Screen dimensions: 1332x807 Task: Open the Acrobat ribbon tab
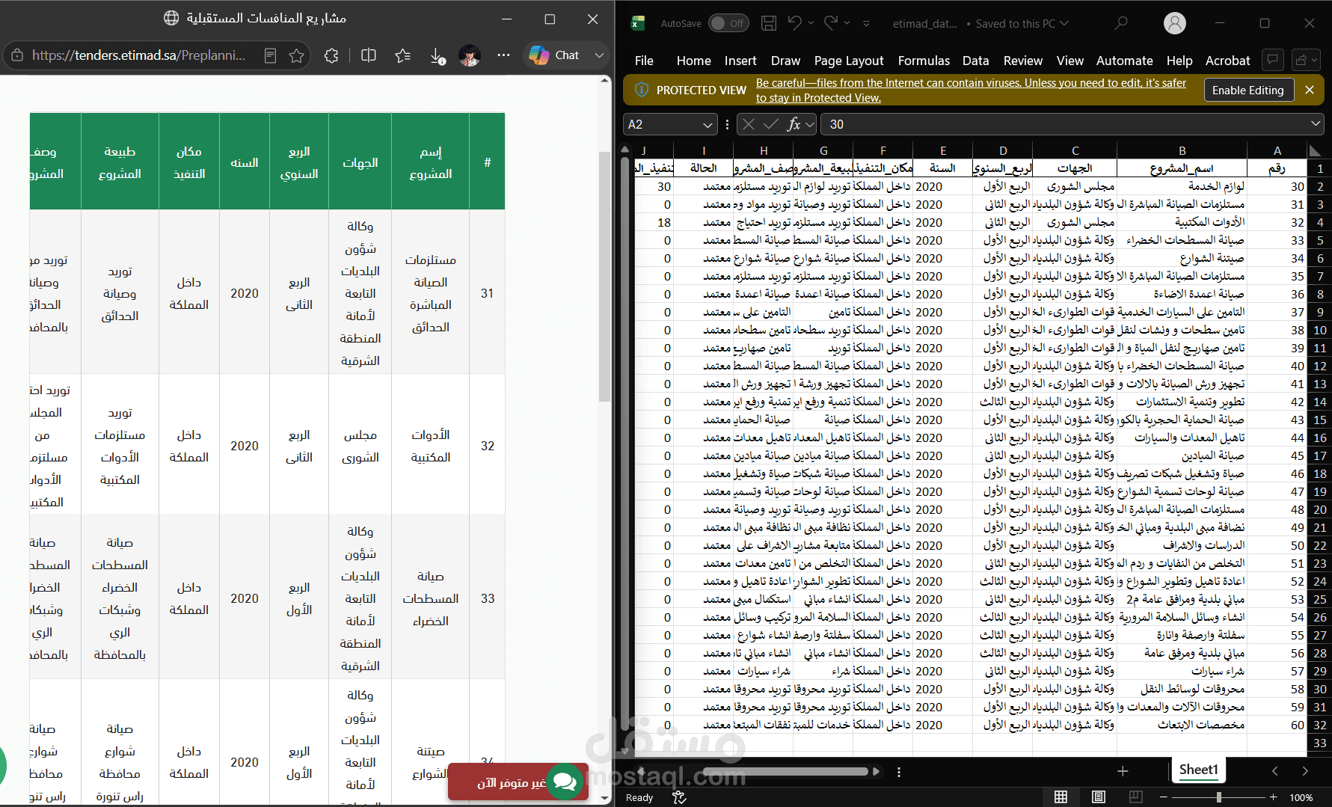coord(1227,61)
